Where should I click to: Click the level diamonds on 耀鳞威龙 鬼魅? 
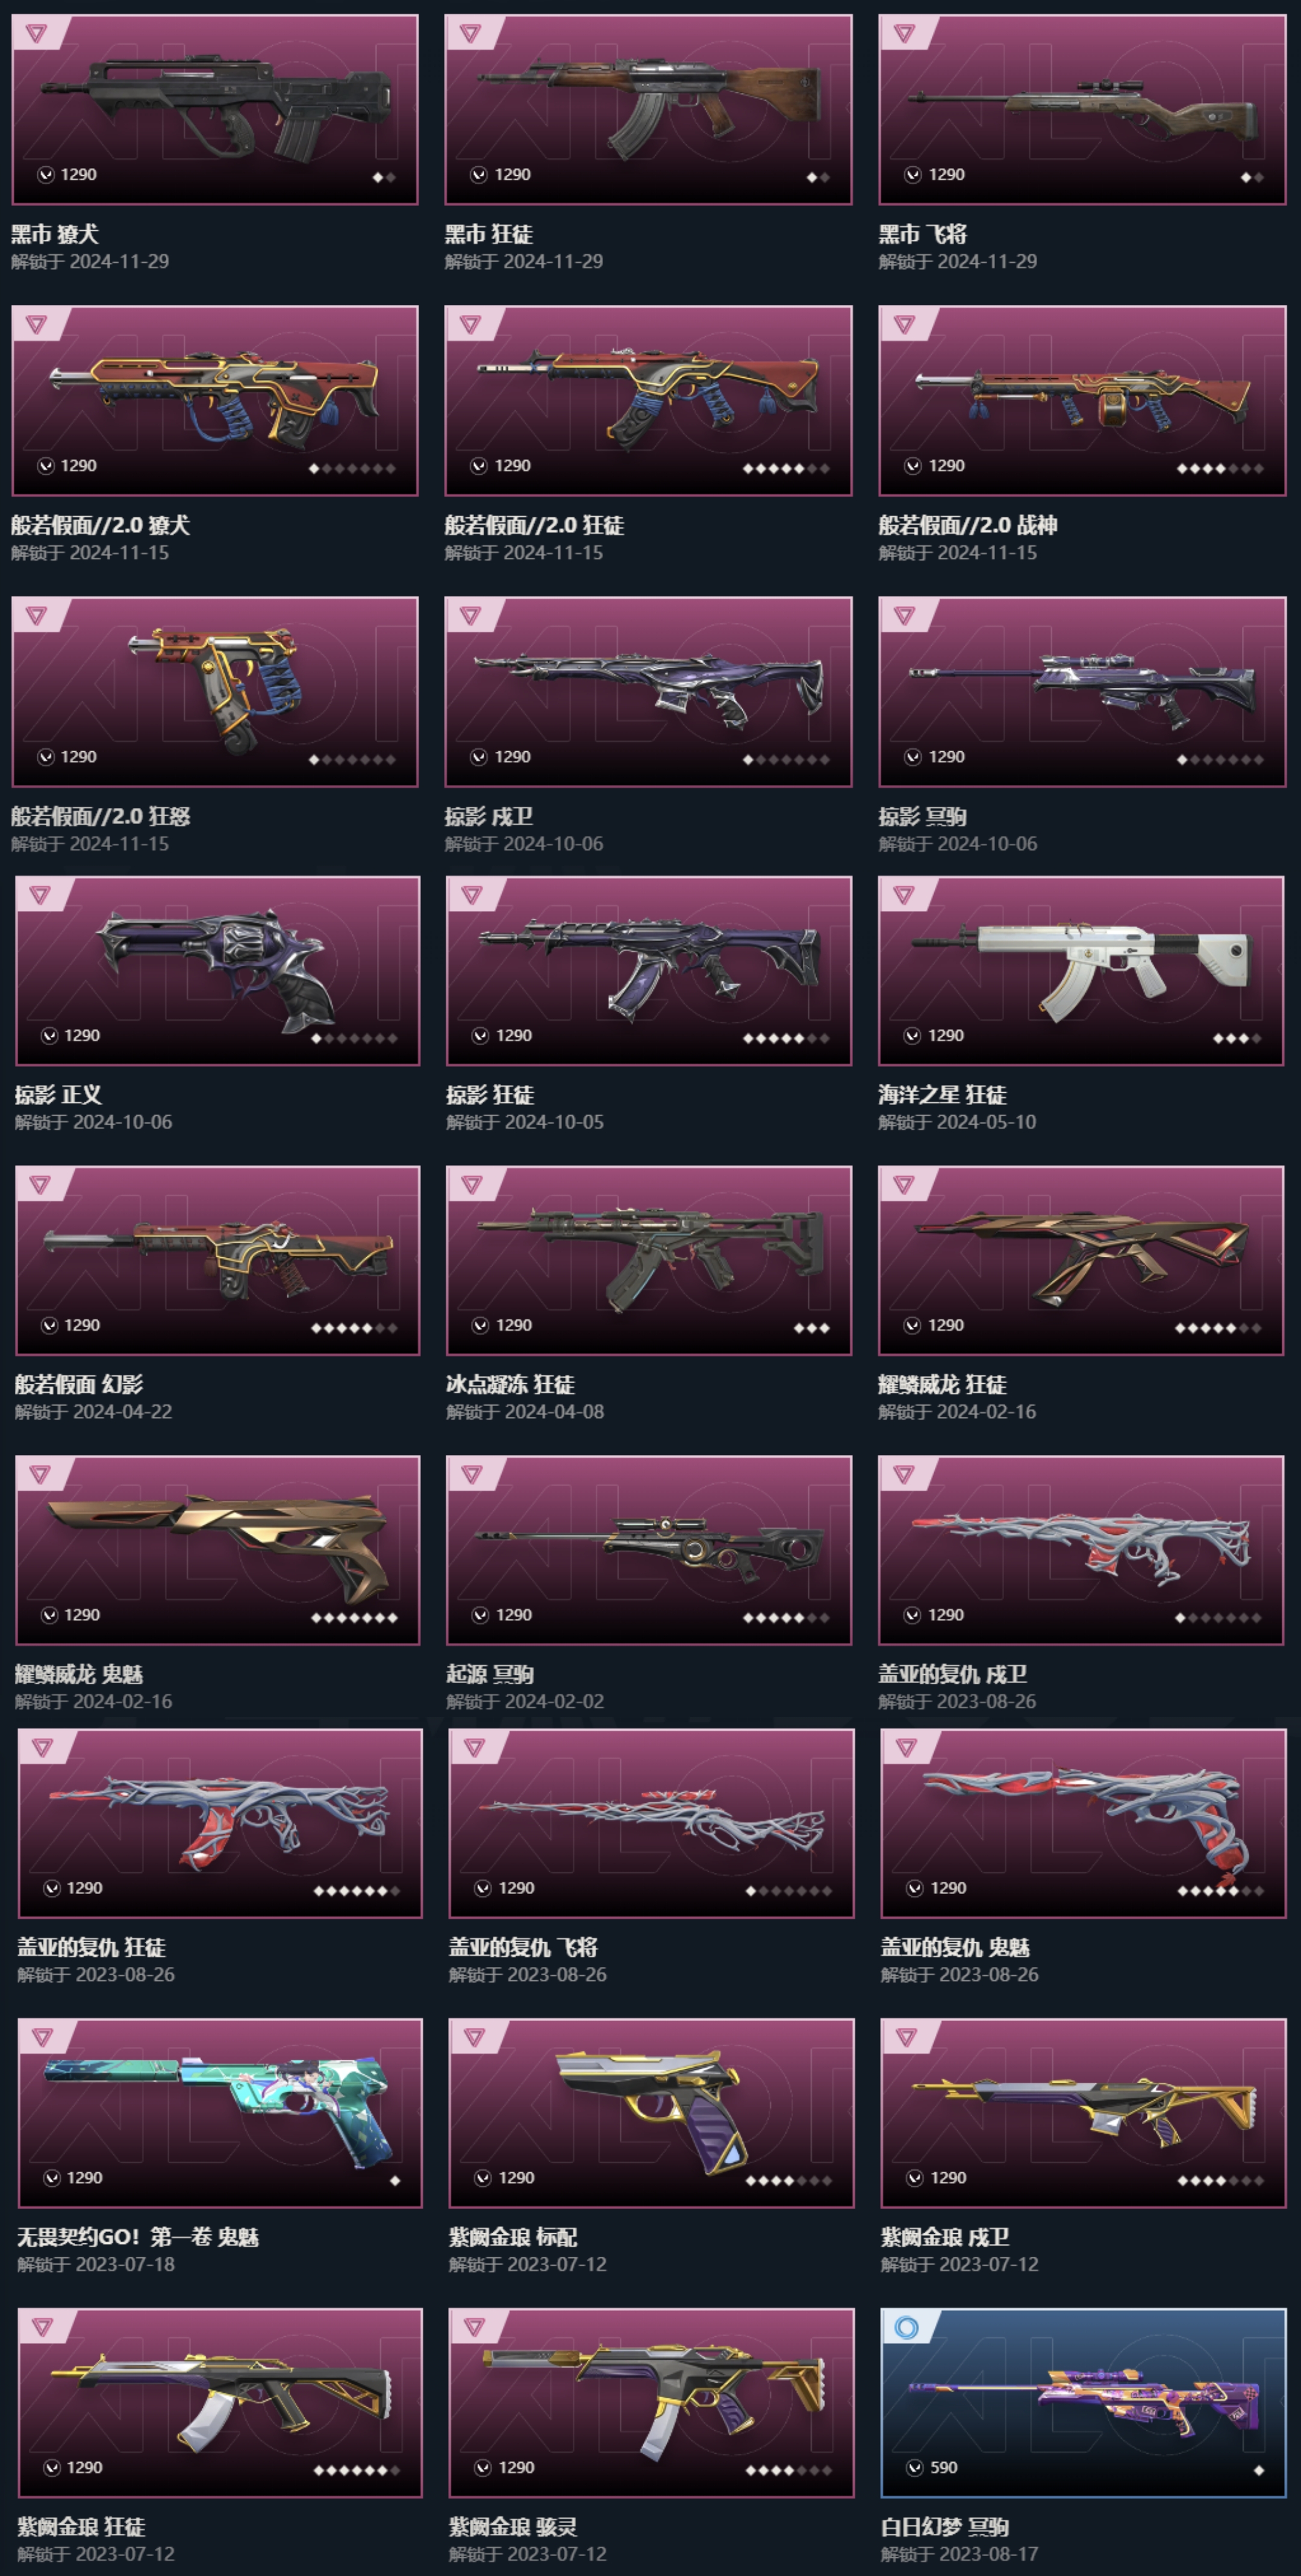(x=354, y=1618)
